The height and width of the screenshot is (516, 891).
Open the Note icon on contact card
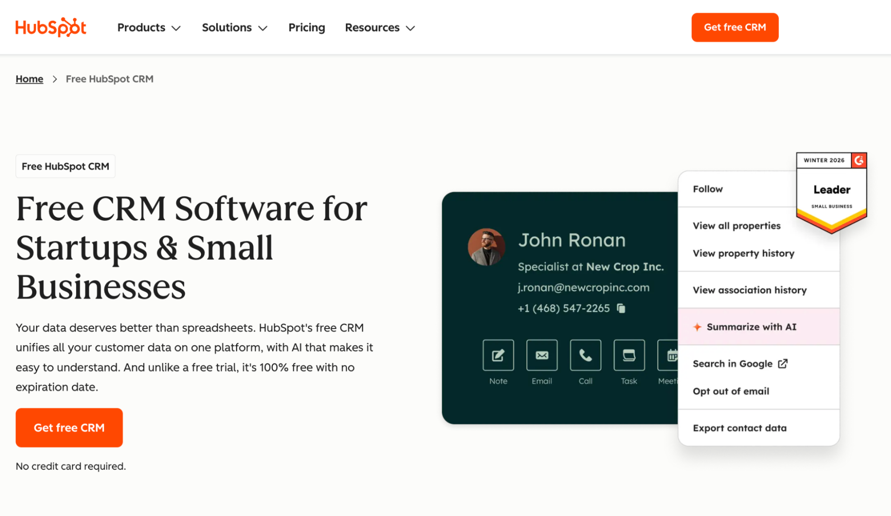click(x=498, y=355)
